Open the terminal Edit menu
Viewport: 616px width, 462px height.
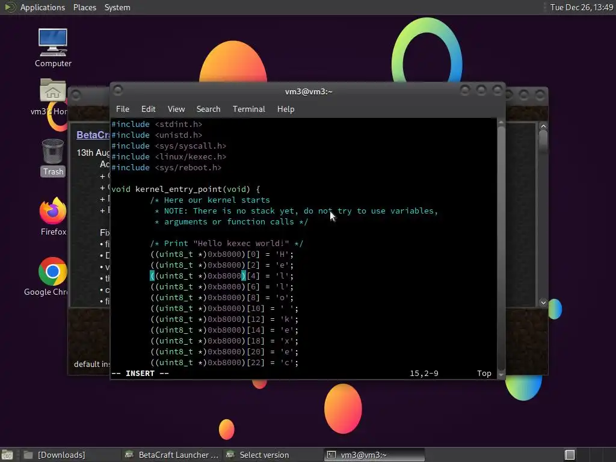149,109
